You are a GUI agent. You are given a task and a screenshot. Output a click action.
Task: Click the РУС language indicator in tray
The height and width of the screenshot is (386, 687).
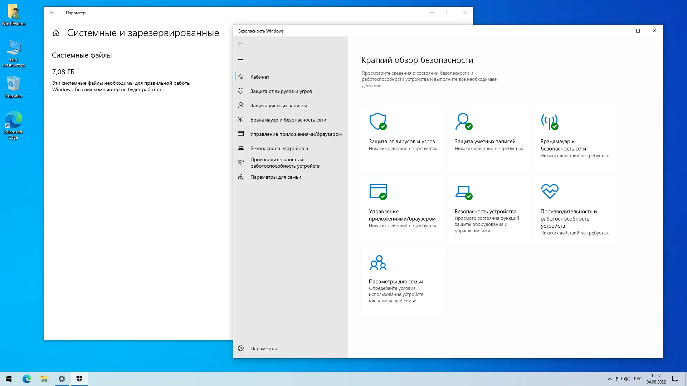(638, 379)
